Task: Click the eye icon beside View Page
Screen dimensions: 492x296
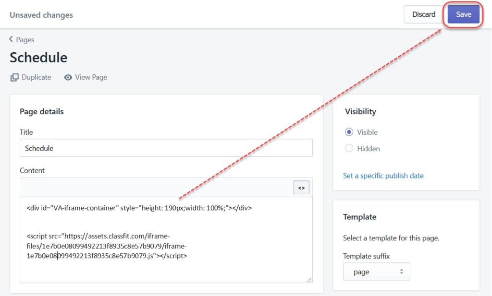Action: (x=68, y=77)
